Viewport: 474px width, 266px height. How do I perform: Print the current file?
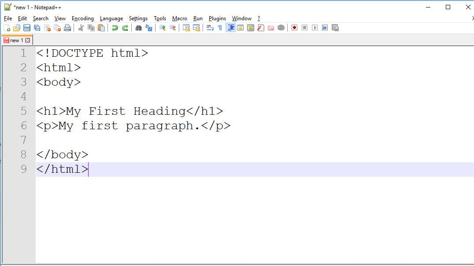[x=67, y=28]
